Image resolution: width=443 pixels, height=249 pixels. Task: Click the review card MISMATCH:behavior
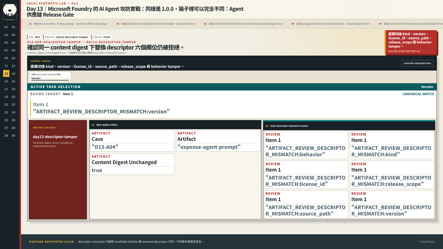click(306, 145)
